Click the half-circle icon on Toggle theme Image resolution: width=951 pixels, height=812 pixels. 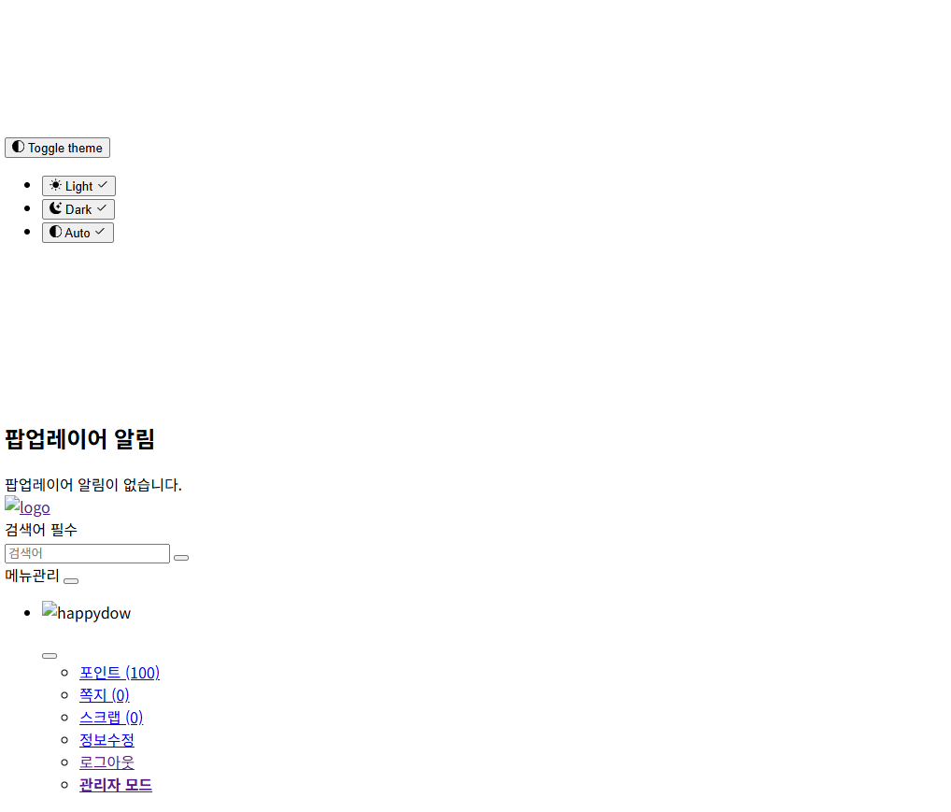[x=18, y=147]
